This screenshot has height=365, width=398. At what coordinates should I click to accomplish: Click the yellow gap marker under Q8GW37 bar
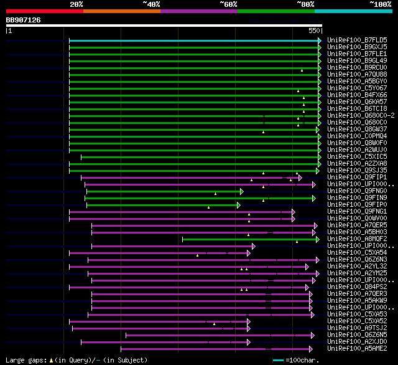click(264, 132)
